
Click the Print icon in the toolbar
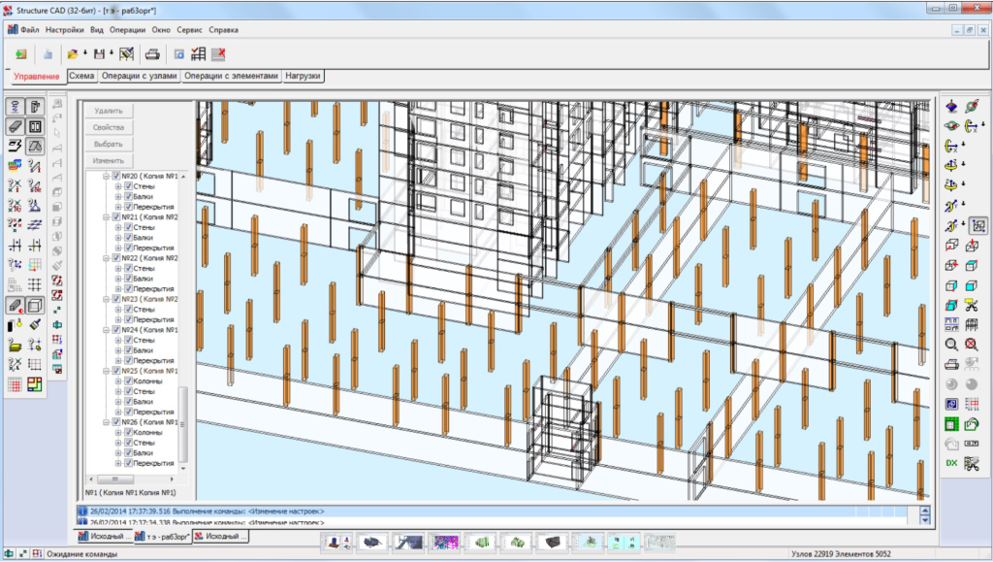(151, 54)
